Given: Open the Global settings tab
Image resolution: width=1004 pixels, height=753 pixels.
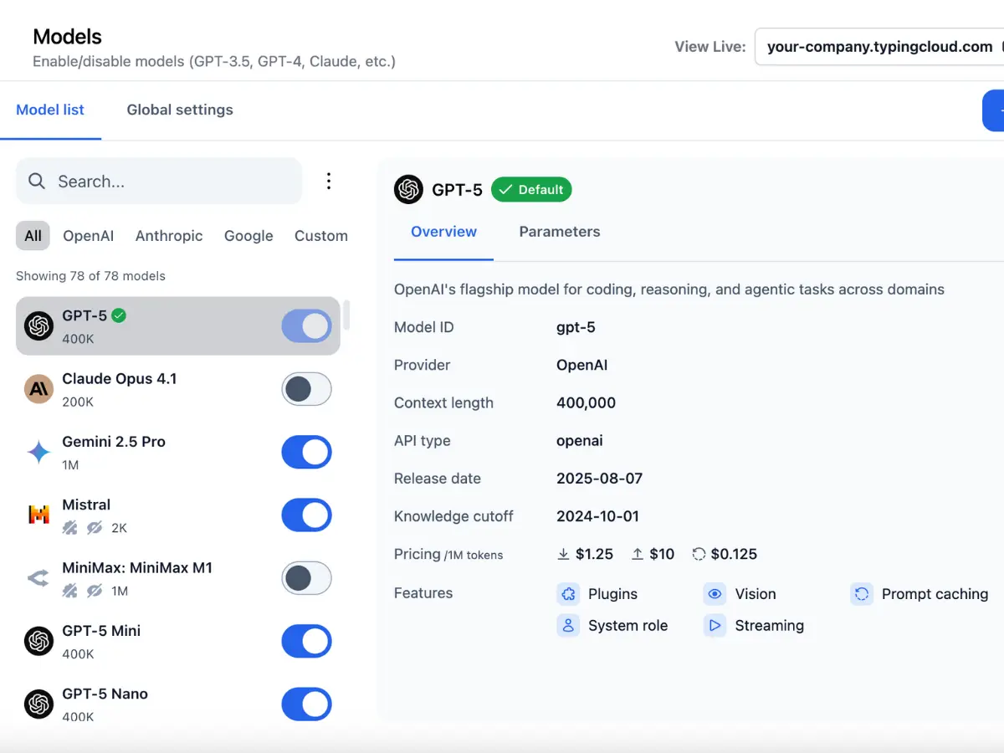Looking at the screenshot, I should pos(180,110).
